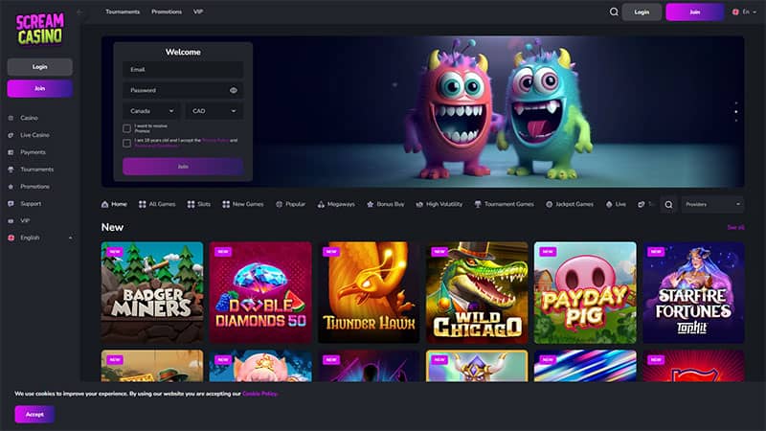Check the 18 years old agreement checkbox
Viewport: 766px width, 431px height.
pos(127,143)
